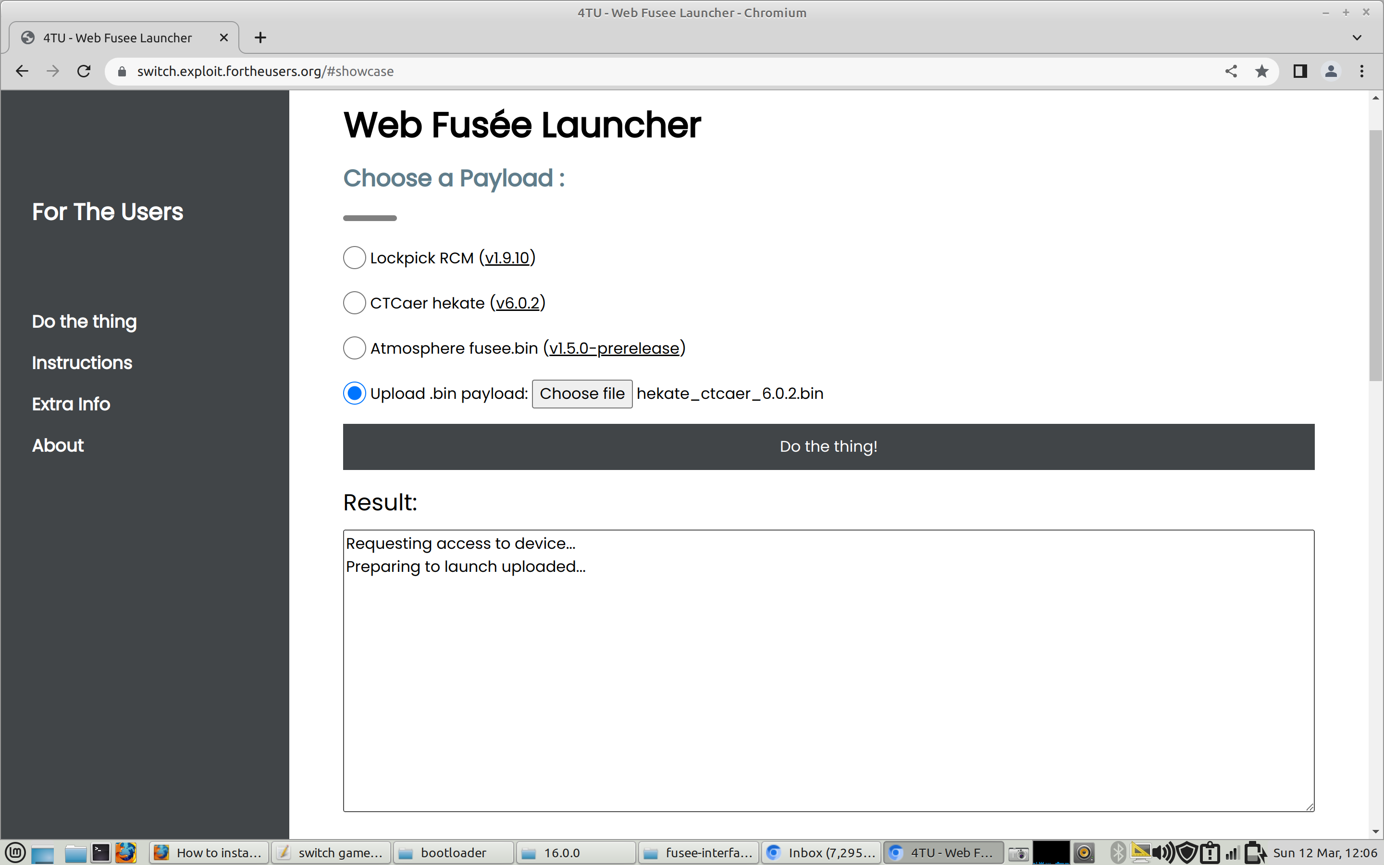Viewport: 1384px width, 865px height.
Task: Open the clock calendar in panel
Action: 1324,853
